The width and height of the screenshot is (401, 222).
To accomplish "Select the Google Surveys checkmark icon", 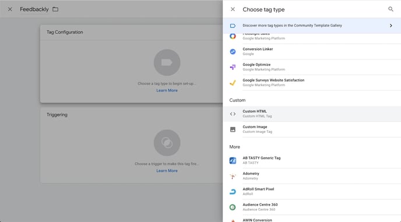I will pos(233,83).
